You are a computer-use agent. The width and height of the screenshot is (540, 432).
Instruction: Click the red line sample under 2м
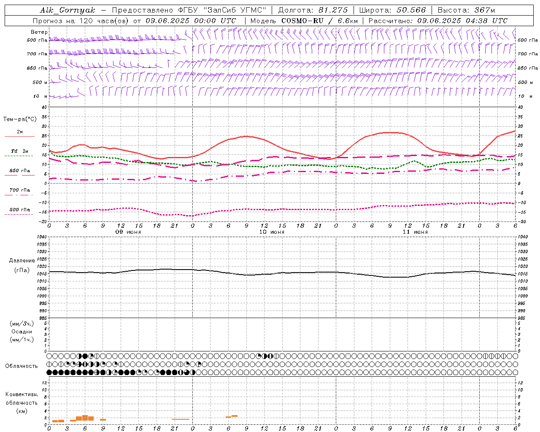[19, 136]
